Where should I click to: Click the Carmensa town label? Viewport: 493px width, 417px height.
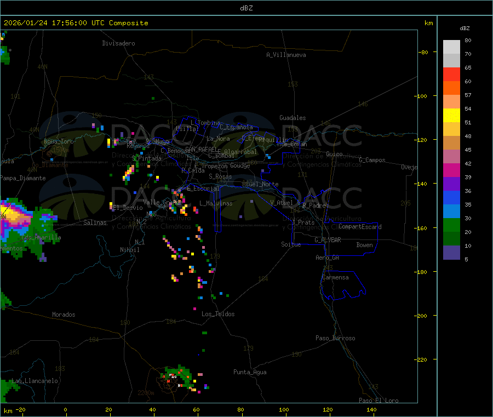click(335, 277)
